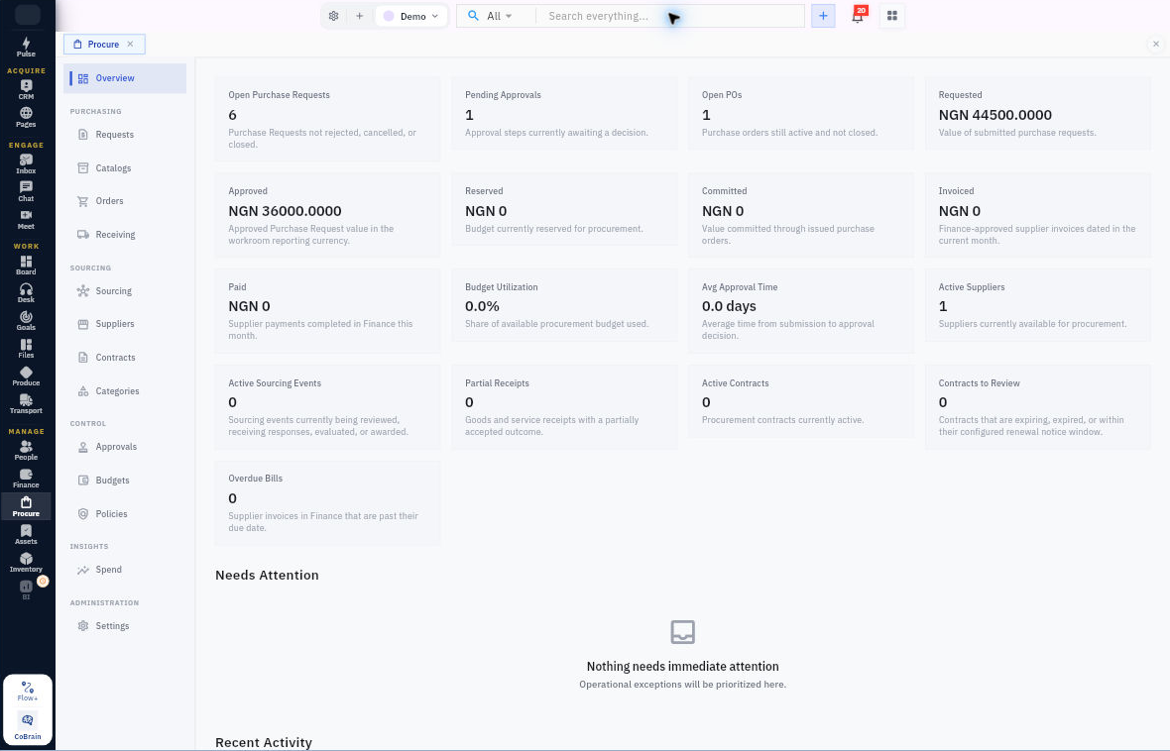The height and width of the screenshot is (751, 1170).
Task: Open Approvals under Control
Action: 125,447
